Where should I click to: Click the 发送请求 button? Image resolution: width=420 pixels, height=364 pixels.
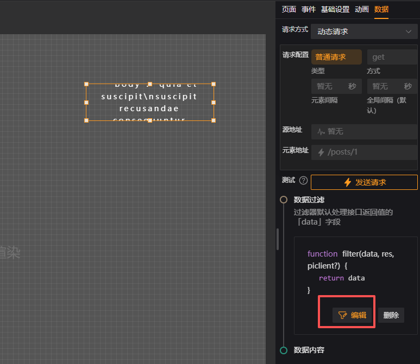coord(364,182)
